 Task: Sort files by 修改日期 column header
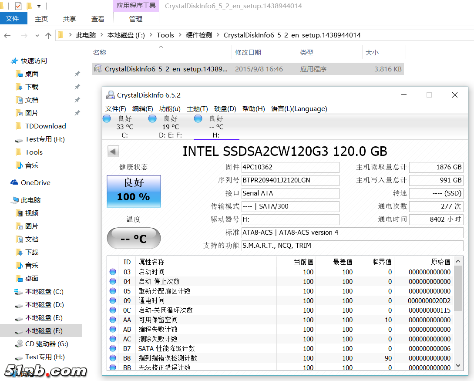pos(248,52)
